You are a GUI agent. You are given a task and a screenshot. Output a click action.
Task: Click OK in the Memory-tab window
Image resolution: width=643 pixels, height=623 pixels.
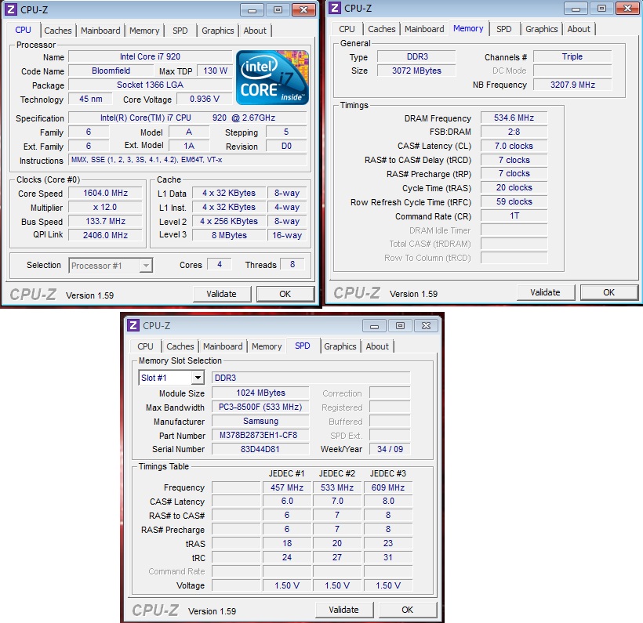click(609, 292)
